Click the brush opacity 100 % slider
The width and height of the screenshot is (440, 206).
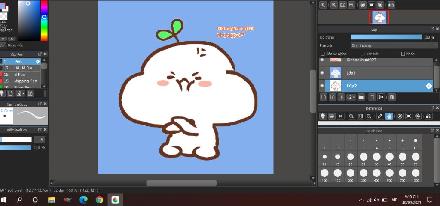click(x=15, y=147)
